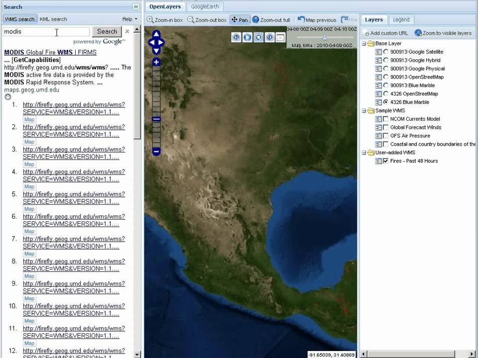Click Map button under result 5

pos(29,209)
